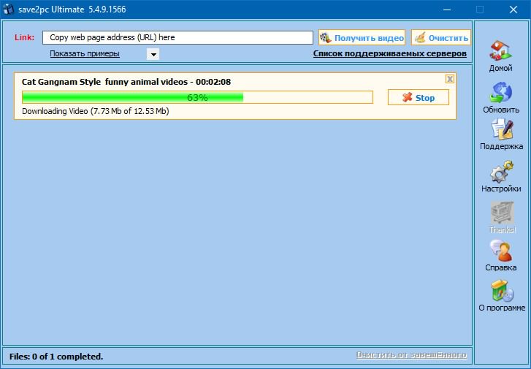Click into the Link URL input field
This screenshot has height=369, width=531.
pos(177,37)
